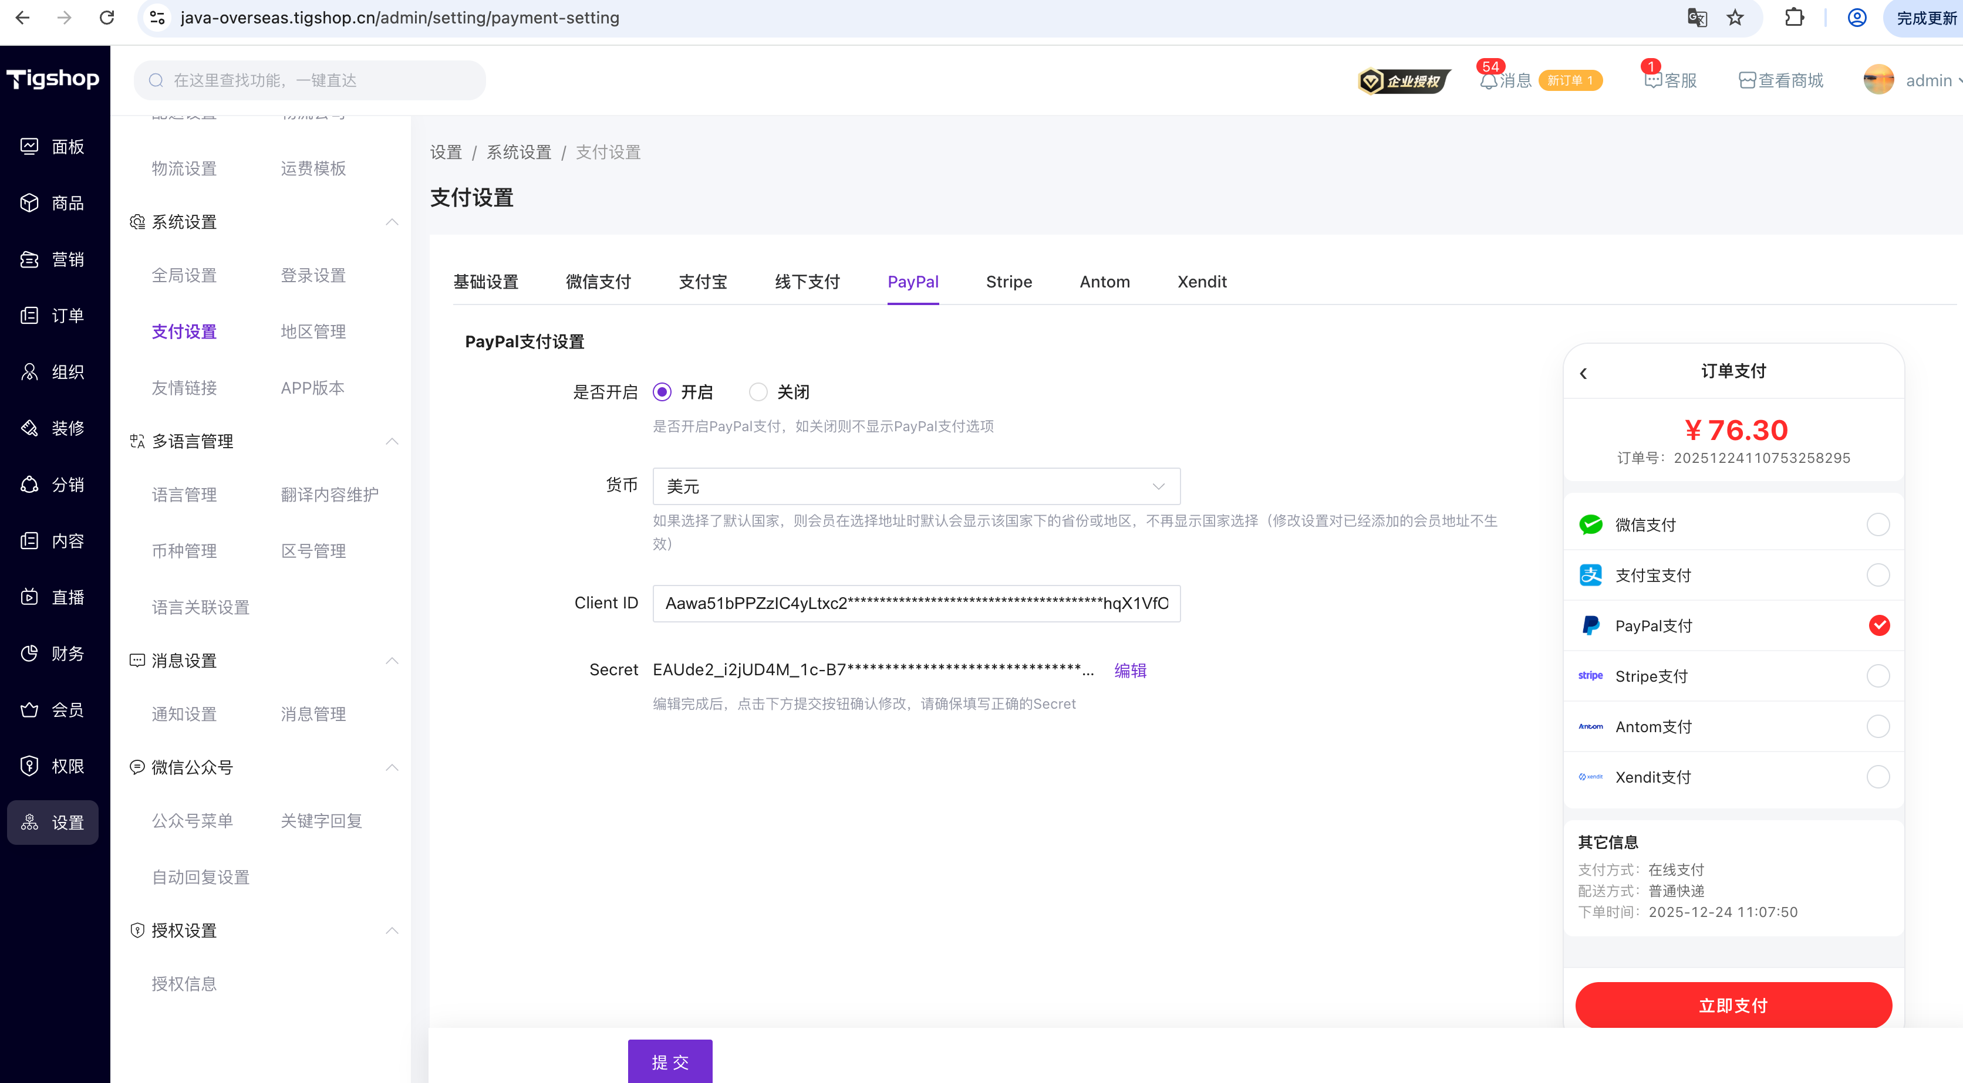The width and height of the screenshot is (1963, 1083).
Task: Click the 编辑 link next to Secret
Action: (x=1130, y=670)
